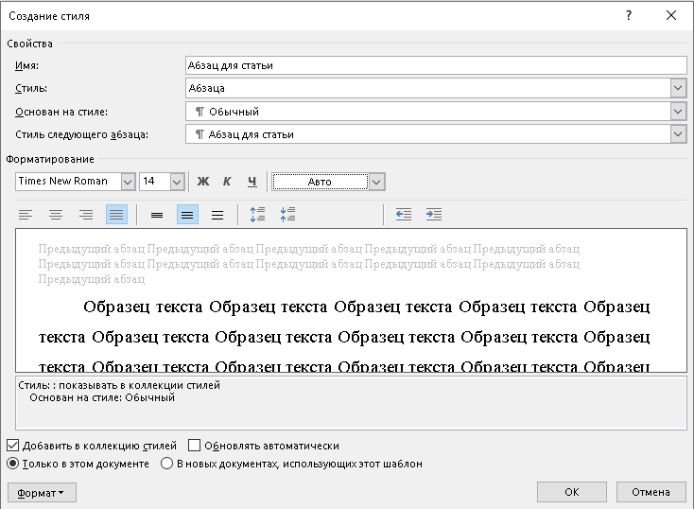Decrease paragraph indent

coord(403,215)
